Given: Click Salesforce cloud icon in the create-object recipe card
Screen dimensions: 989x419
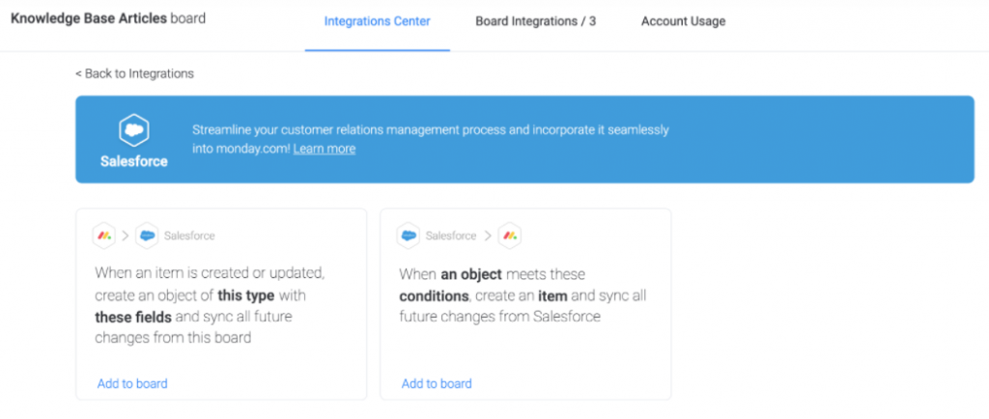Looking at the screenshot, I should [147, 235].
